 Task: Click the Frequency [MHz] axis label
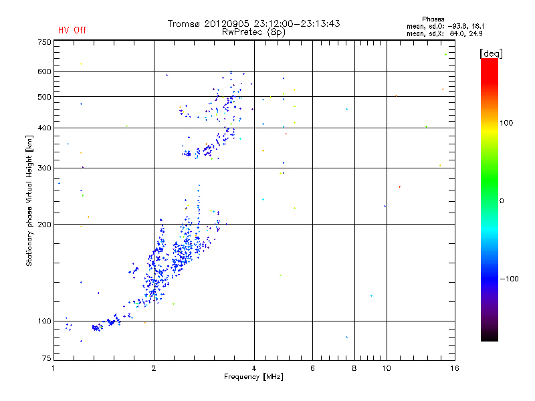253,377
